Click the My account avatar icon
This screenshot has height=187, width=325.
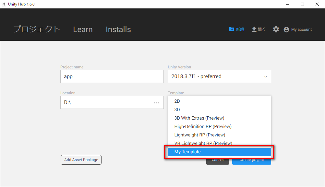pyautogui.click(x=286, y=29)
